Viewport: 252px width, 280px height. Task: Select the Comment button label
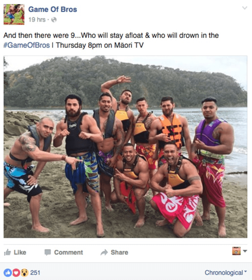[x=69, y=252]
